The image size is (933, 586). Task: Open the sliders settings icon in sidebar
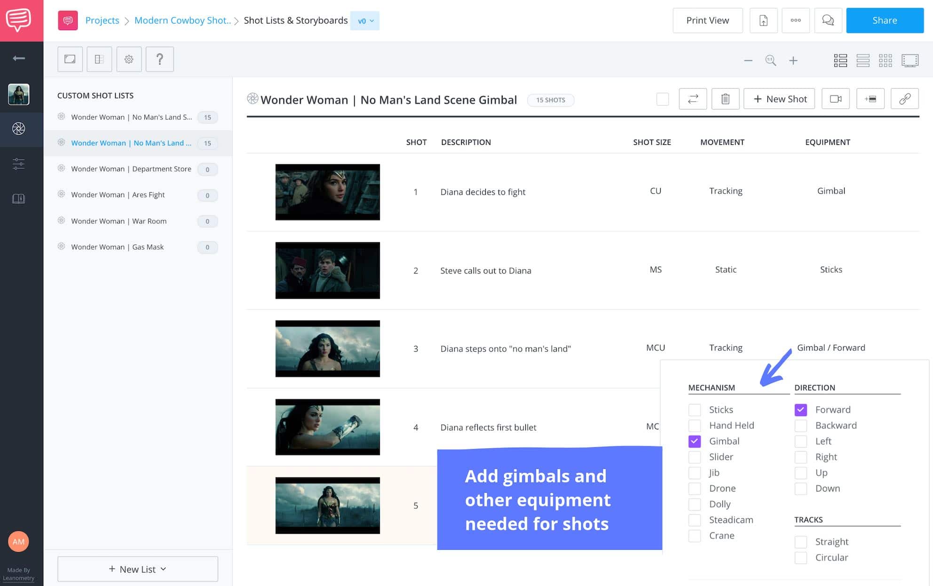19,164
